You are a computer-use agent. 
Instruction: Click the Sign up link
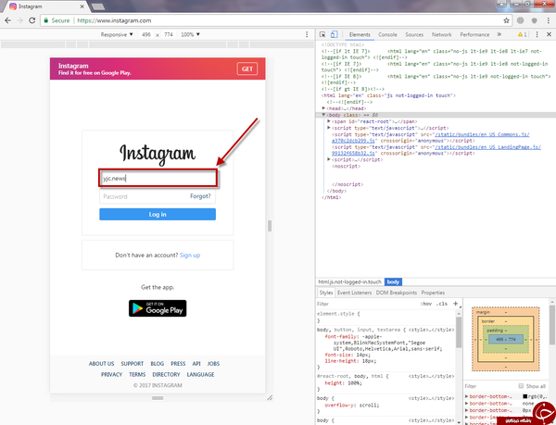(x=190, y=255)
